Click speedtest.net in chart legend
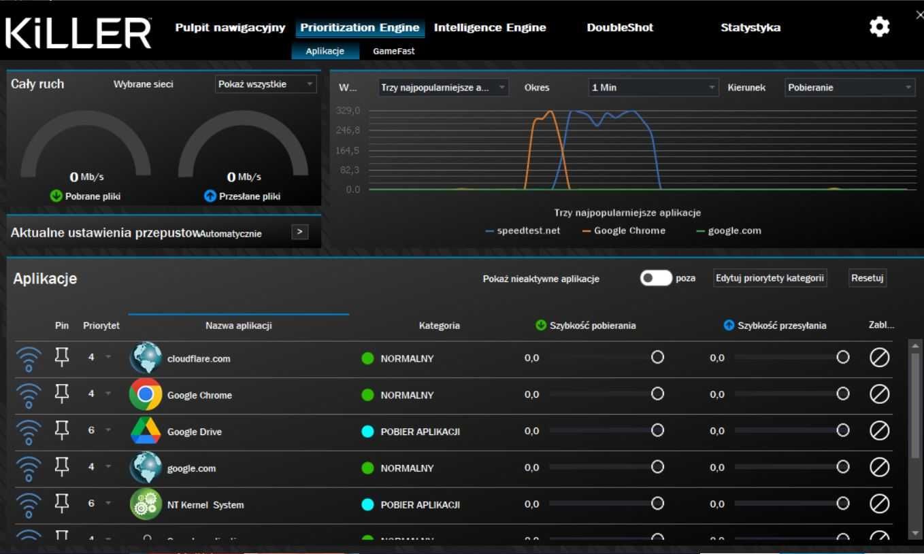This screenshot has width=924, height=554. click(x=523, y=230)
